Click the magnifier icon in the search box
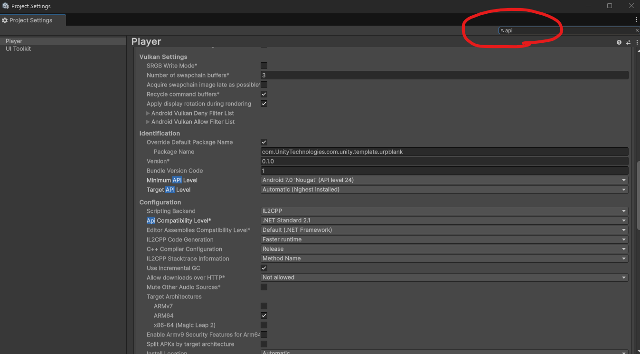 (502, 30)
